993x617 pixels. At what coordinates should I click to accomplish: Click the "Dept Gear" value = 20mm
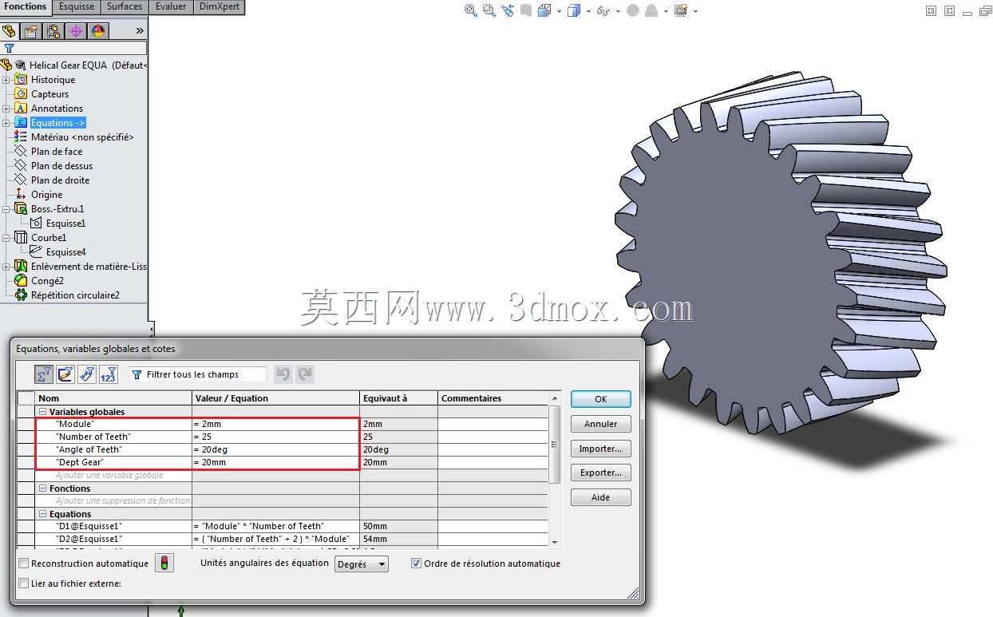(x=275, y=463)
